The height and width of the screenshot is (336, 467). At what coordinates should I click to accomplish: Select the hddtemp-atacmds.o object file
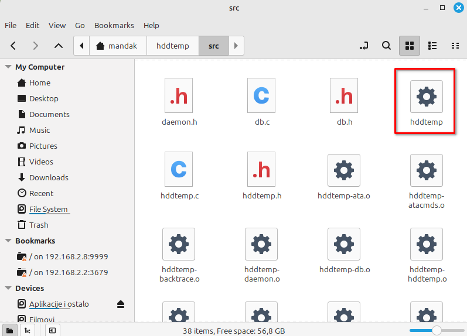[x=426, y=181]
